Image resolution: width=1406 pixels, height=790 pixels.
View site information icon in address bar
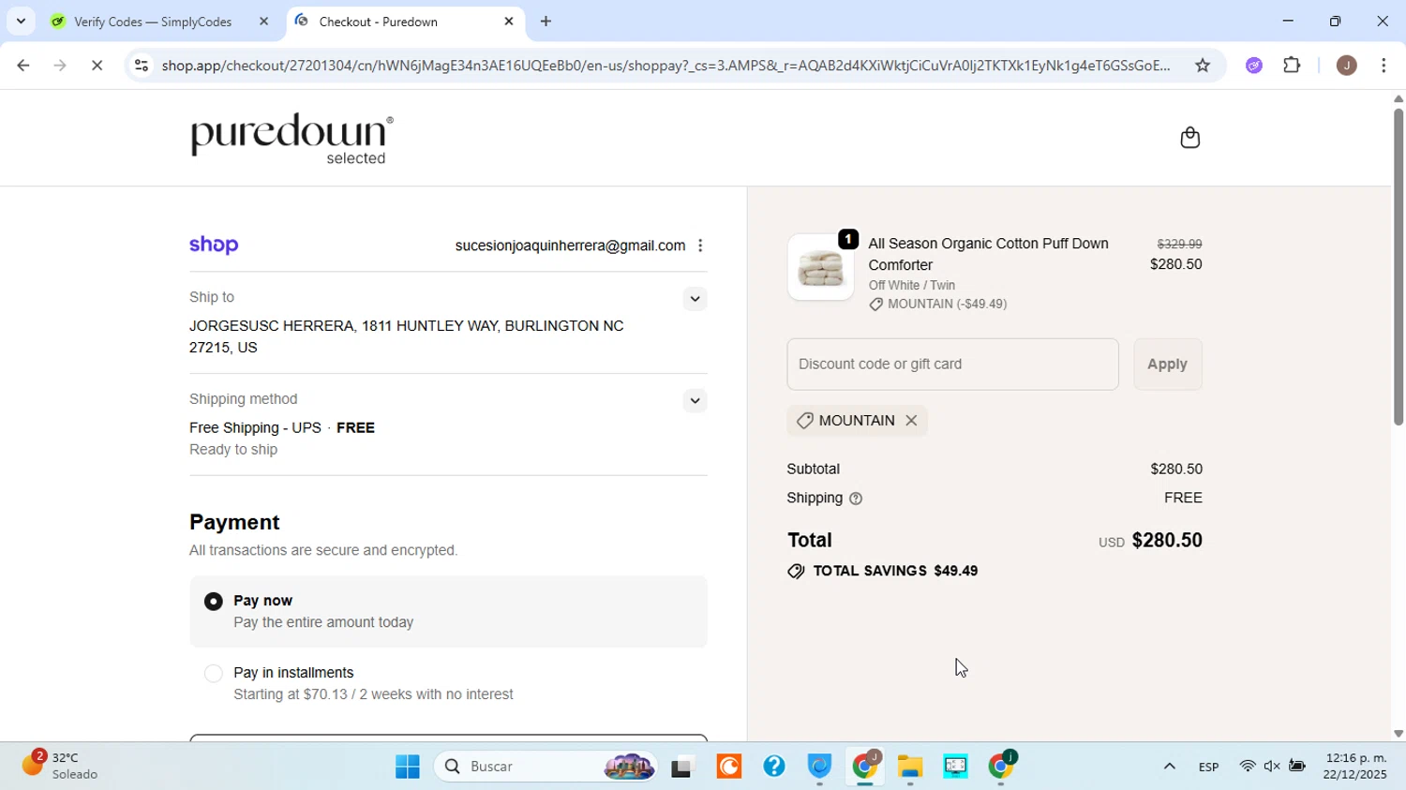pyautogui.click(x=142, y=66)
